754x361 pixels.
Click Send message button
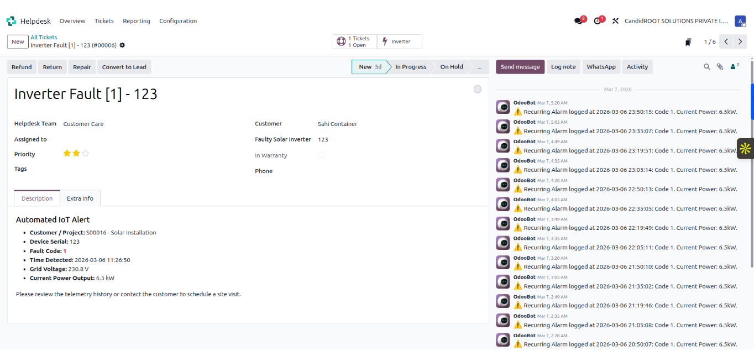point(520,67)
